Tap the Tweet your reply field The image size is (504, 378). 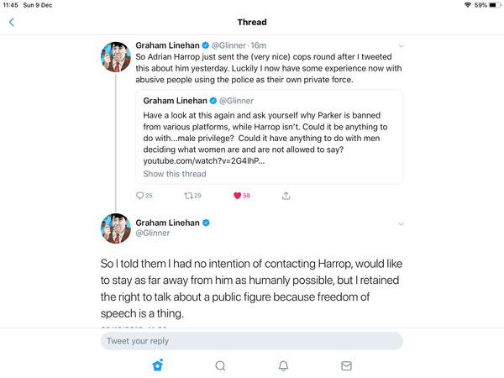click(251, 341)
